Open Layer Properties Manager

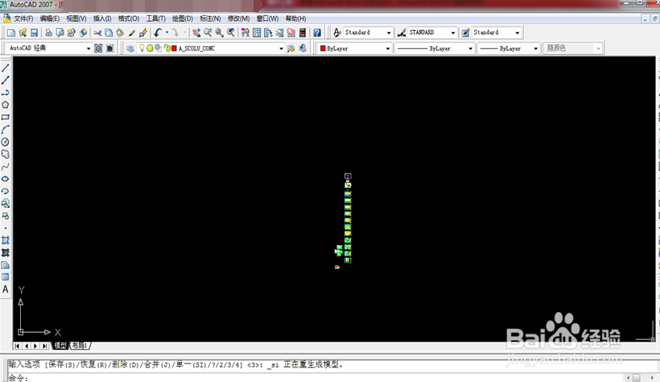coord(130,48)
